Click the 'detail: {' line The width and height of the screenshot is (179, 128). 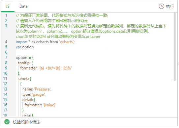[x=29, y=100]
